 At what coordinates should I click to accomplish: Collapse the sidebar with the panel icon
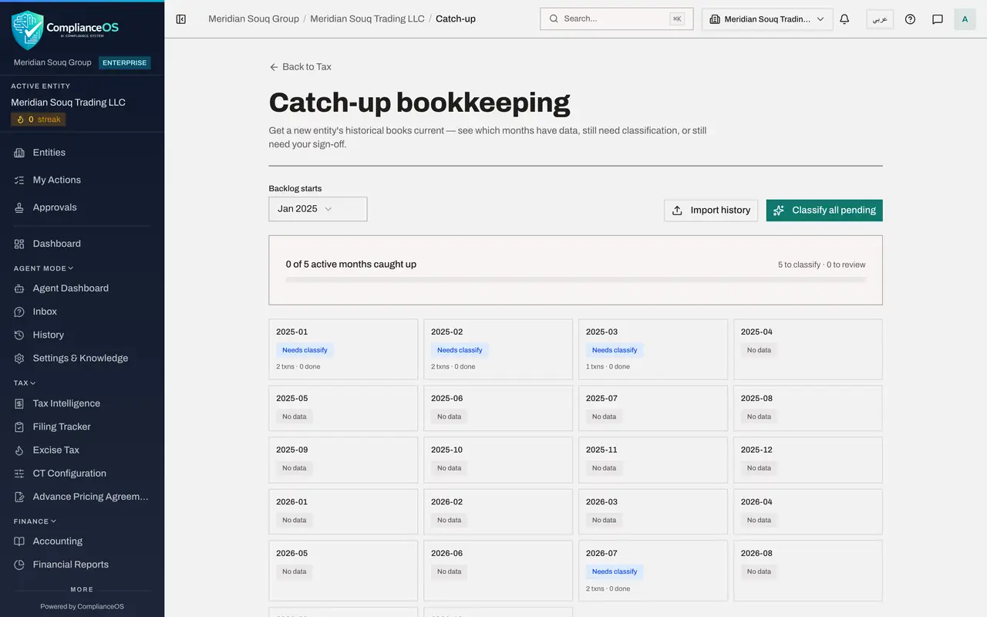coord(181,19)
